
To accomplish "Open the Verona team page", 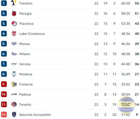I will 25,64.
